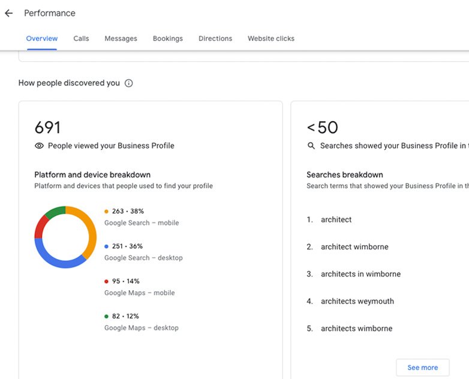
Task: Click the back arrow next to Performance
Action: [8, 13]
